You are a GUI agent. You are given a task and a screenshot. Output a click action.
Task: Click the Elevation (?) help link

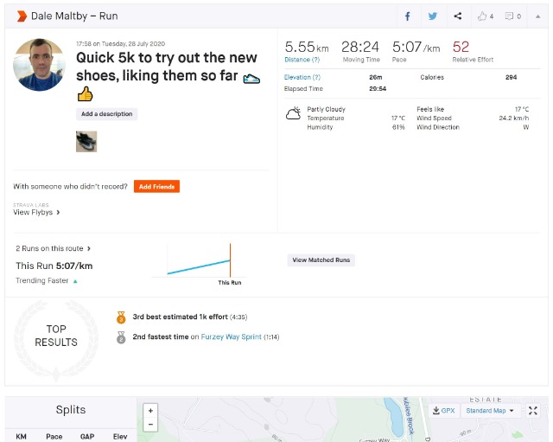coord(302,77)
